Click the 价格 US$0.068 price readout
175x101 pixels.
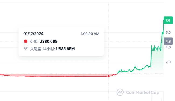[x=44, y=42]
